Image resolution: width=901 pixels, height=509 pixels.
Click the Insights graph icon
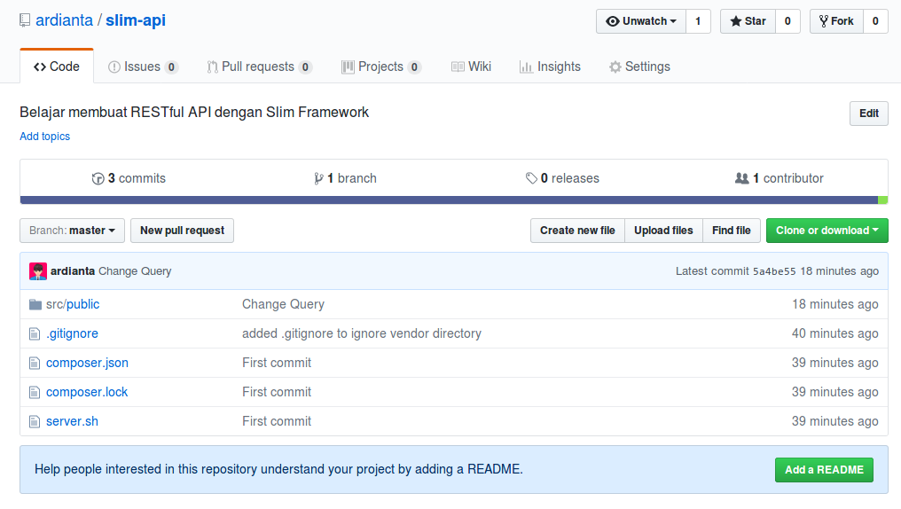click(x=526, y=67)
